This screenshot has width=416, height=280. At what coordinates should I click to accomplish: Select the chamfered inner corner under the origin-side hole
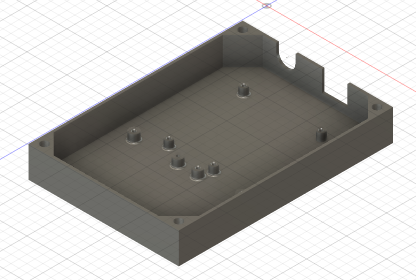coord(243,51)
